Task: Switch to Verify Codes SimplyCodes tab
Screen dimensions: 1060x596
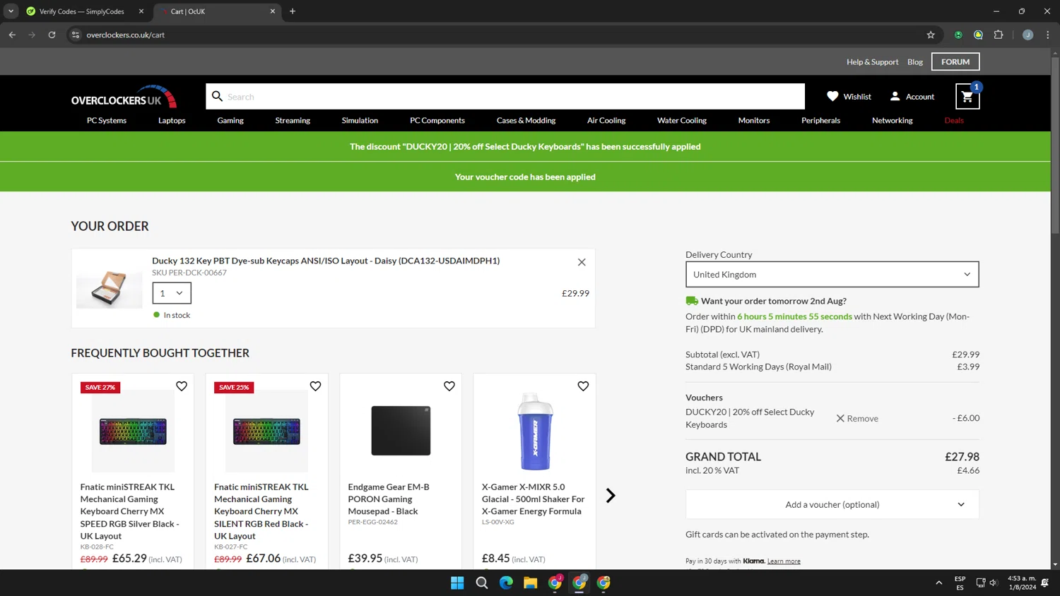Action: pos(81,11)
